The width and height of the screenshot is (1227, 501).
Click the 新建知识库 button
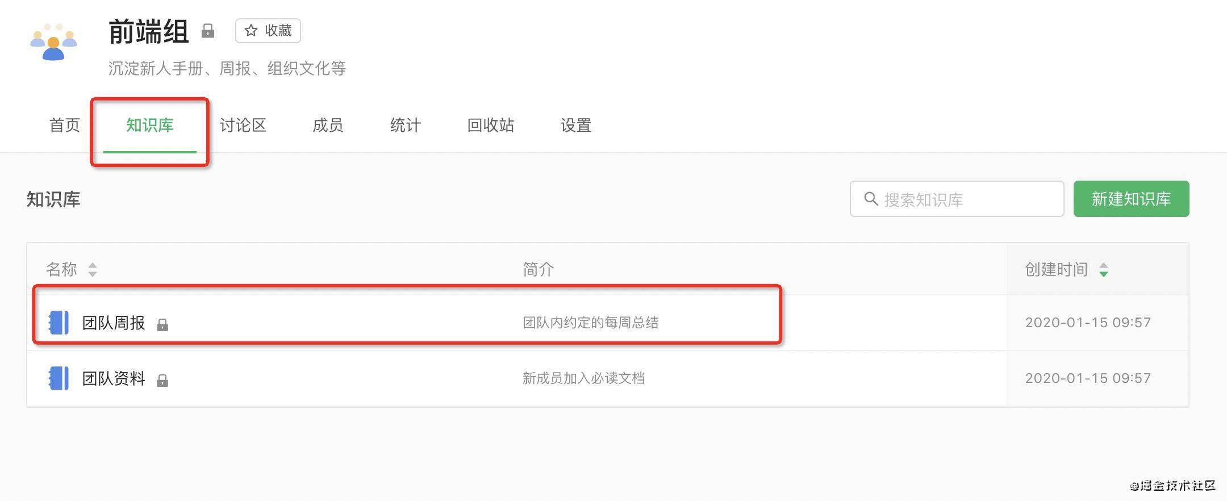[x=1131, y=199]
